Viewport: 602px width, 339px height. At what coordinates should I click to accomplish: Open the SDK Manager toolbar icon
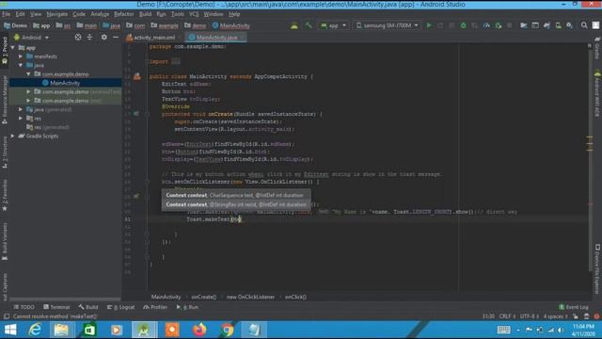point(569,25)
